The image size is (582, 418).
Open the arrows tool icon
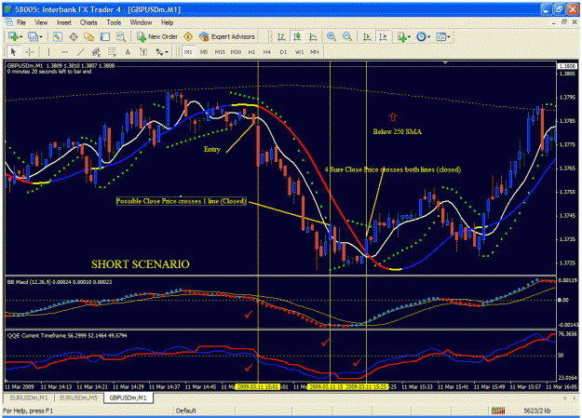pos(159,52)
